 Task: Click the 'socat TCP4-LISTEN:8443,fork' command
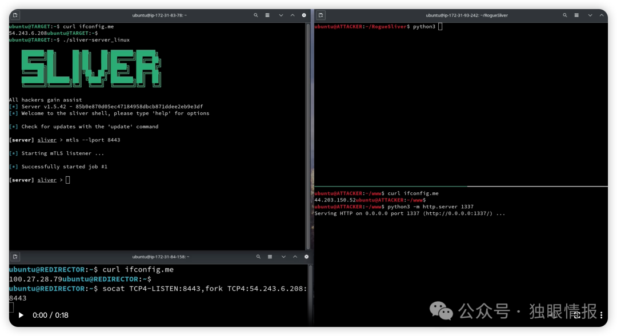(x=162, y=289)
